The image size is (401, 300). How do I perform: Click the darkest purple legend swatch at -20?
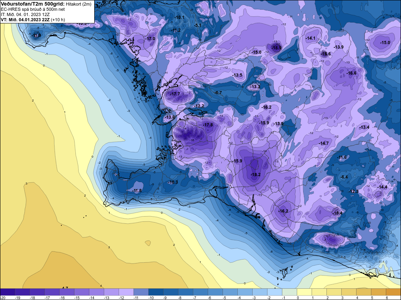7,292
